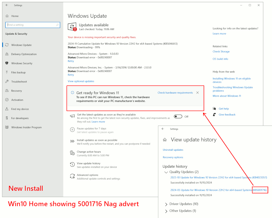Open Windows Security page
The height and width of the screenshot is (218, 272).
pos(22,63)
